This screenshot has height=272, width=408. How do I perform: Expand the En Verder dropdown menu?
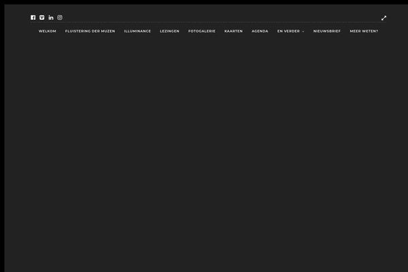[290, 31]
